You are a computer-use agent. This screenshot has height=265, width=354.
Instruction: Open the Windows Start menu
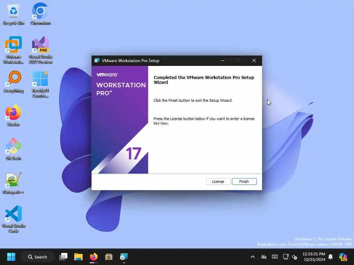tap(11, 257)
